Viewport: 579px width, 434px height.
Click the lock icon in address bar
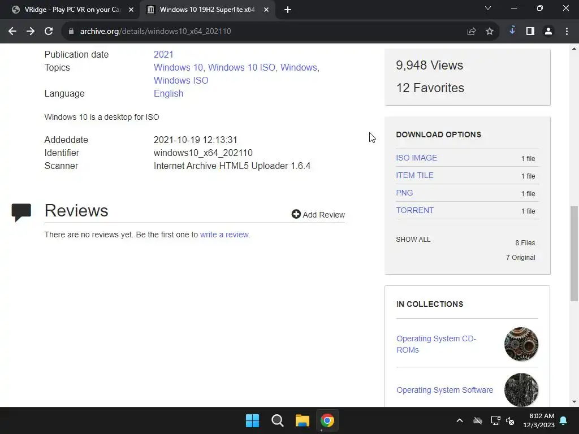pyautogui.click(x=71, y=32)
